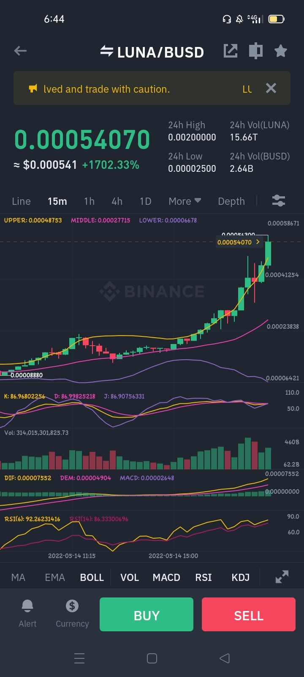Toggle the KDJ indicator
This screenshot has height=677, width=304.
(x=241, y=578)
